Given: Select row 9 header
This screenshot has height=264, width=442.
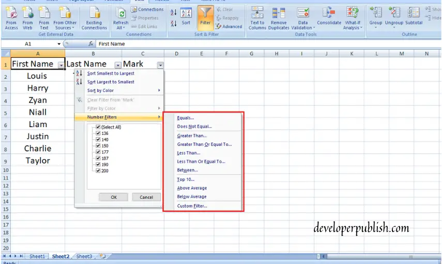Looking at the screenshot, I should click(x=5, y=161).
